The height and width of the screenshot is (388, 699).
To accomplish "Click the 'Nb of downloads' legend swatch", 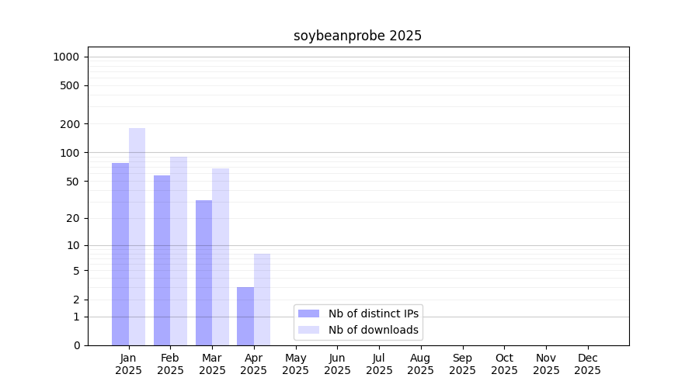I will [x=308, y=330].
